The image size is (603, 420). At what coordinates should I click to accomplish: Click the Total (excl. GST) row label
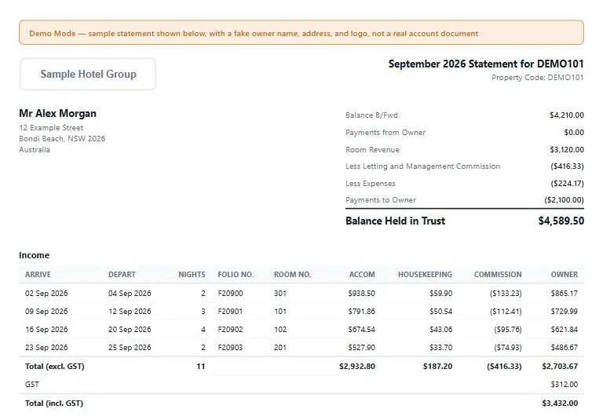pyautogui.click(x=55, y=367)
